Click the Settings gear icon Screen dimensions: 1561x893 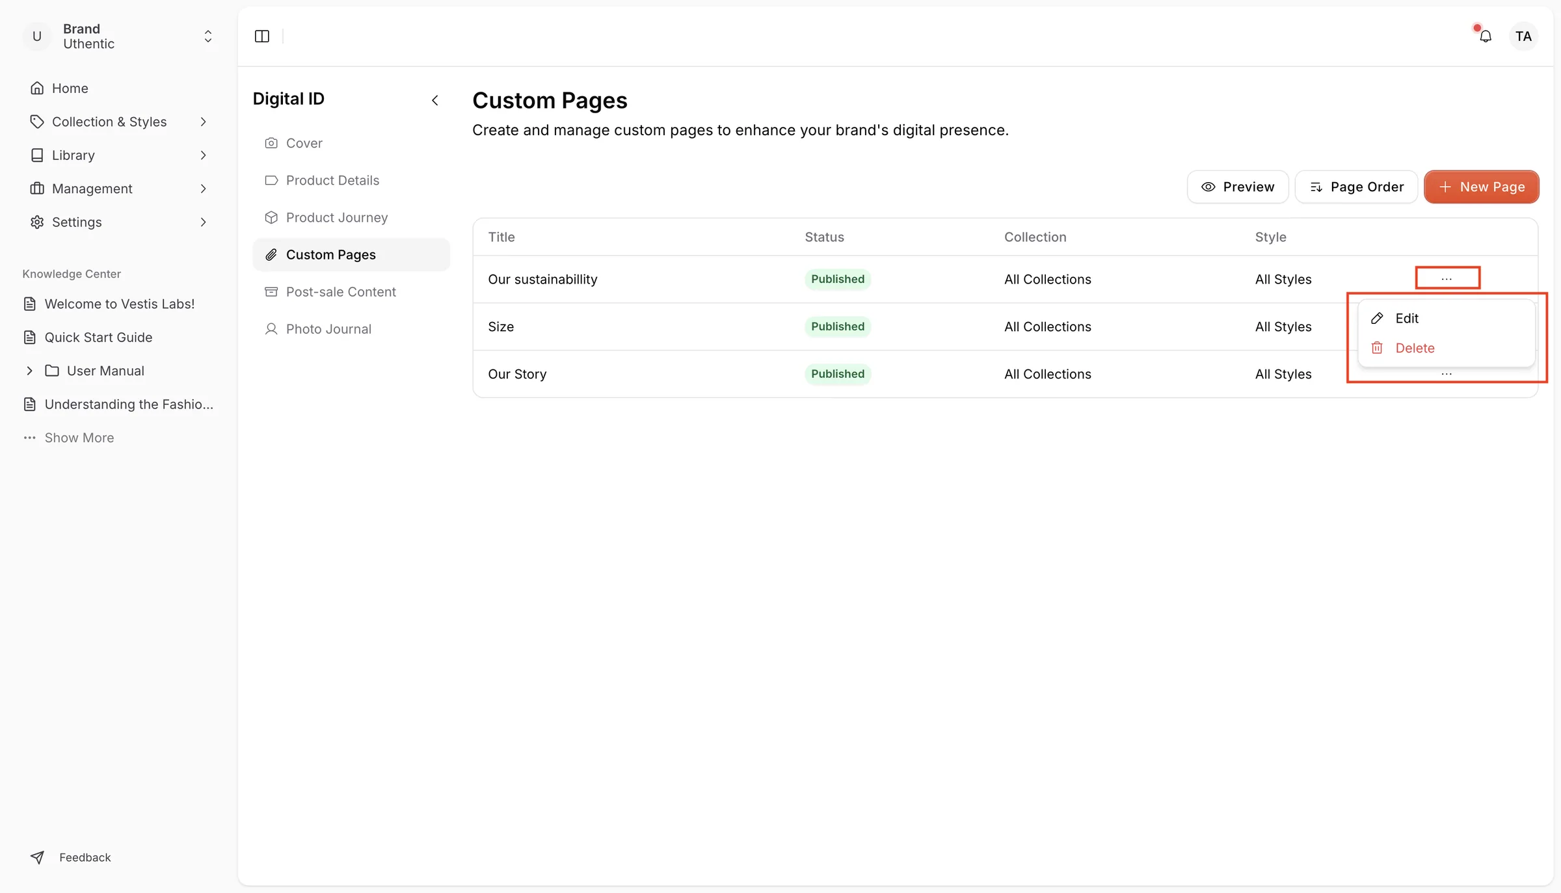pos(37,222)
